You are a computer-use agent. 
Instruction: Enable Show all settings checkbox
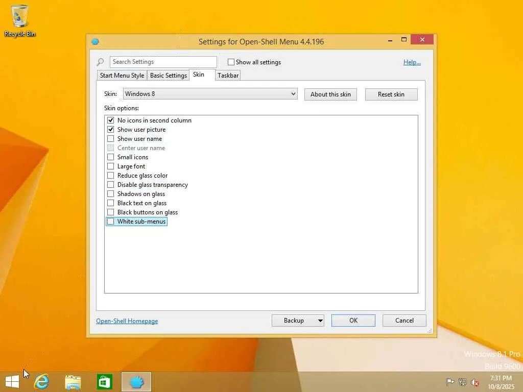pos(231,62)
